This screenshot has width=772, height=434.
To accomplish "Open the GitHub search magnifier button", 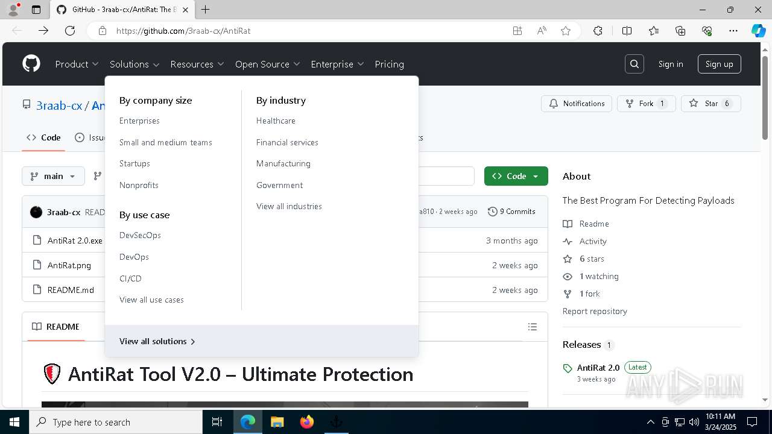I will tap(634, 64).
